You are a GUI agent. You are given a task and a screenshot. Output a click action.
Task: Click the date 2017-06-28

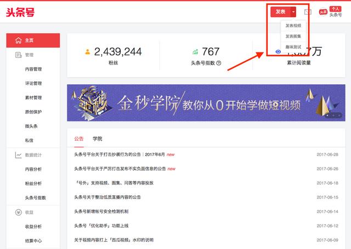point(327,154)
